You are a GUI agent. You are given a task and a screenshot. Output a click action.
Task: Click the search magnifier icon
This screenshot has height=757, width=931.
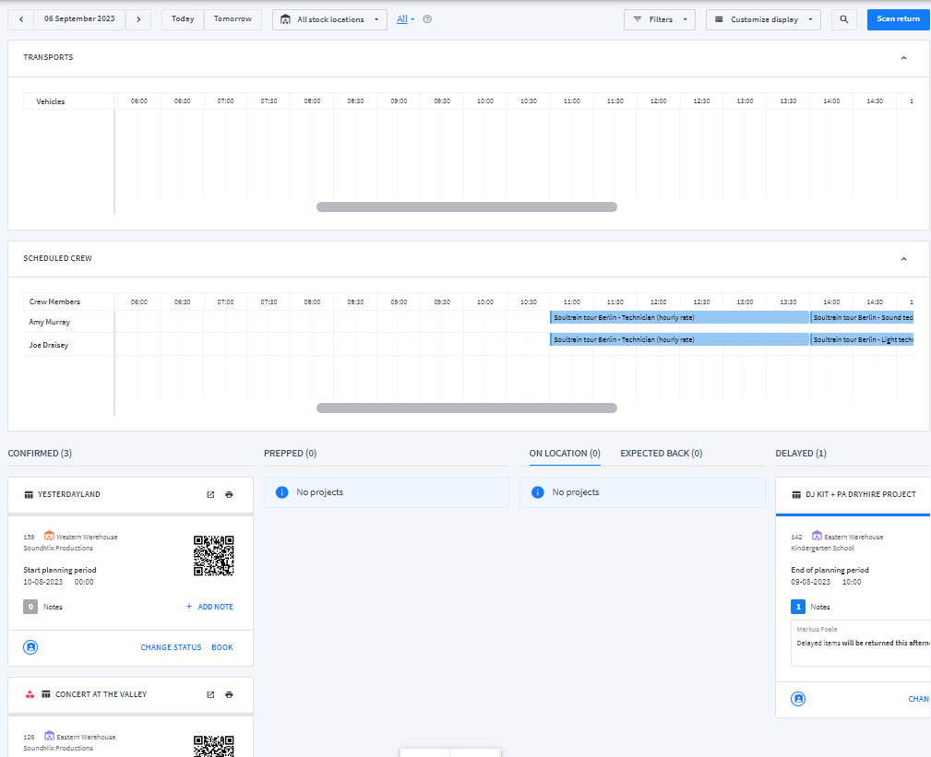coord(843,19)
